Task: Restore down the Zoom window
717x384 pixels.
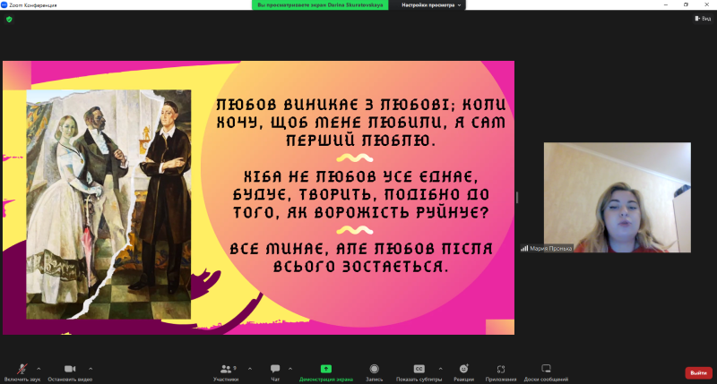Action: 686,4
